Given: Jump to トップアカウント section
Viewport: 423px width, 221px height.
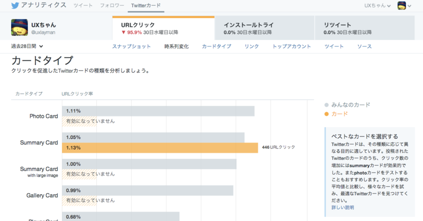Looking at the screenshot, I should tap(291, 46).
